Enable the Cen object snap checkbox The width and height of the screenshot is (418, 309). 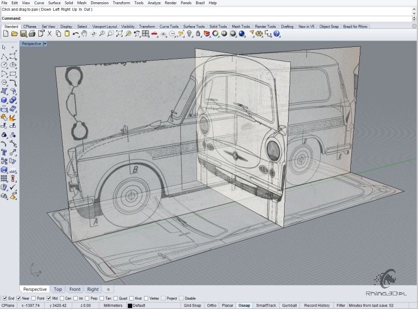pyautogui.click(x=62, y=298)
